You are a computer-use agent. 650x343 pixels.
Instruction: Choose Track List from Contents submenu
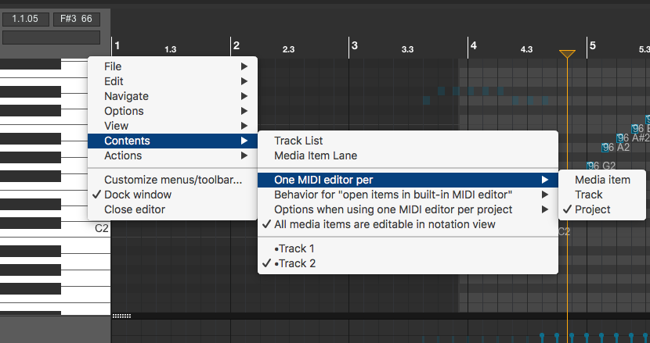click(298, 141)
